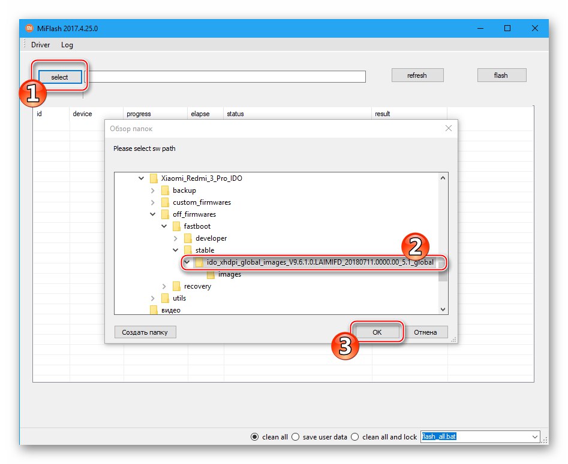Collapse the off_firmwares folder chevron
The width and height of the screenshot is (568, 464).
click(153, 214)
